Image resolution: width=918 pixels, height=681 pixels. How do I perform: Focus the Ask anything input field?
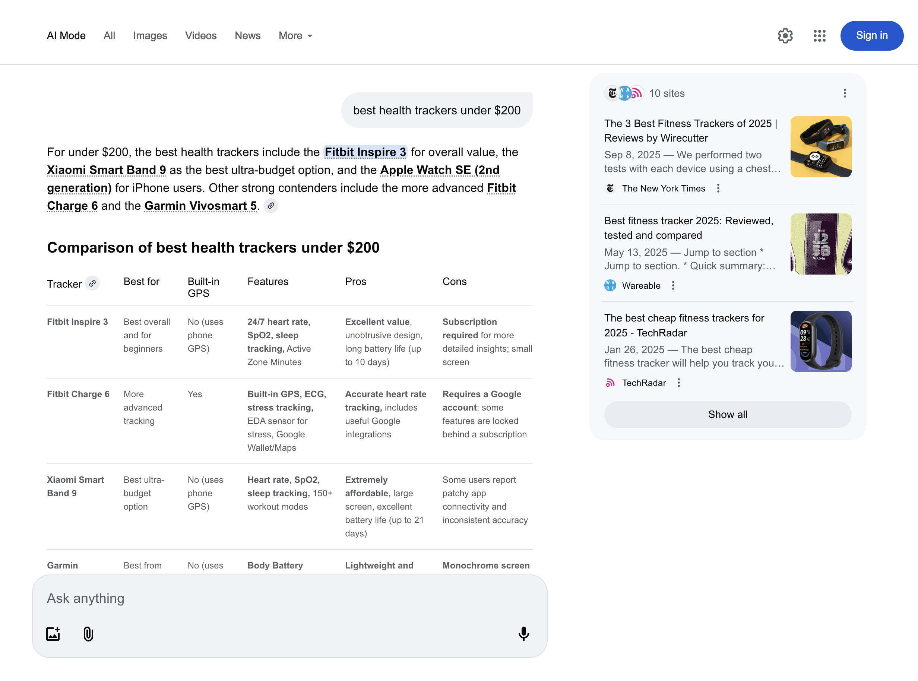tap(268, 598)
